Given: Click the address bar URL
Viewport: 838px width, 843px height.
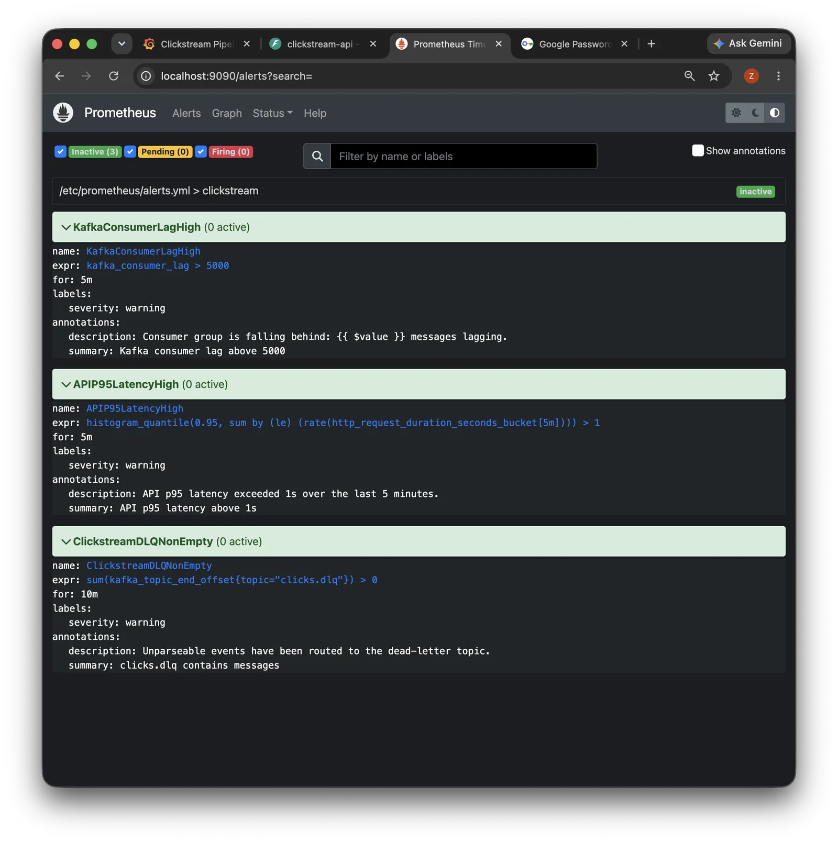Looking at the screenshot, I should (x=236, y=76).
